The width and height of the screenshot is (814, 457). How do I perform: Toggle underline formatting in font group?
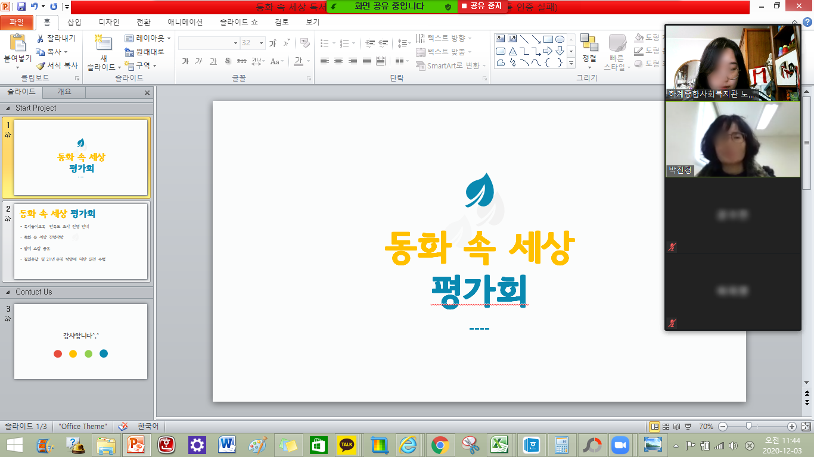tap(213, 61)
